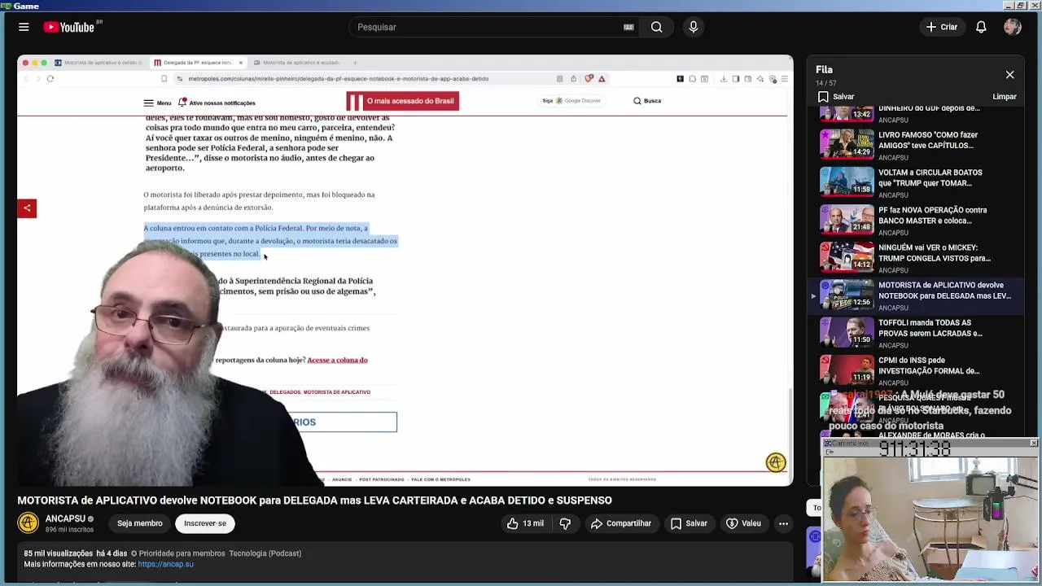This screenshot has height=586, width=1042.
Task: Open the YouTube guide hamburger menu
Action: click(24, 27)
